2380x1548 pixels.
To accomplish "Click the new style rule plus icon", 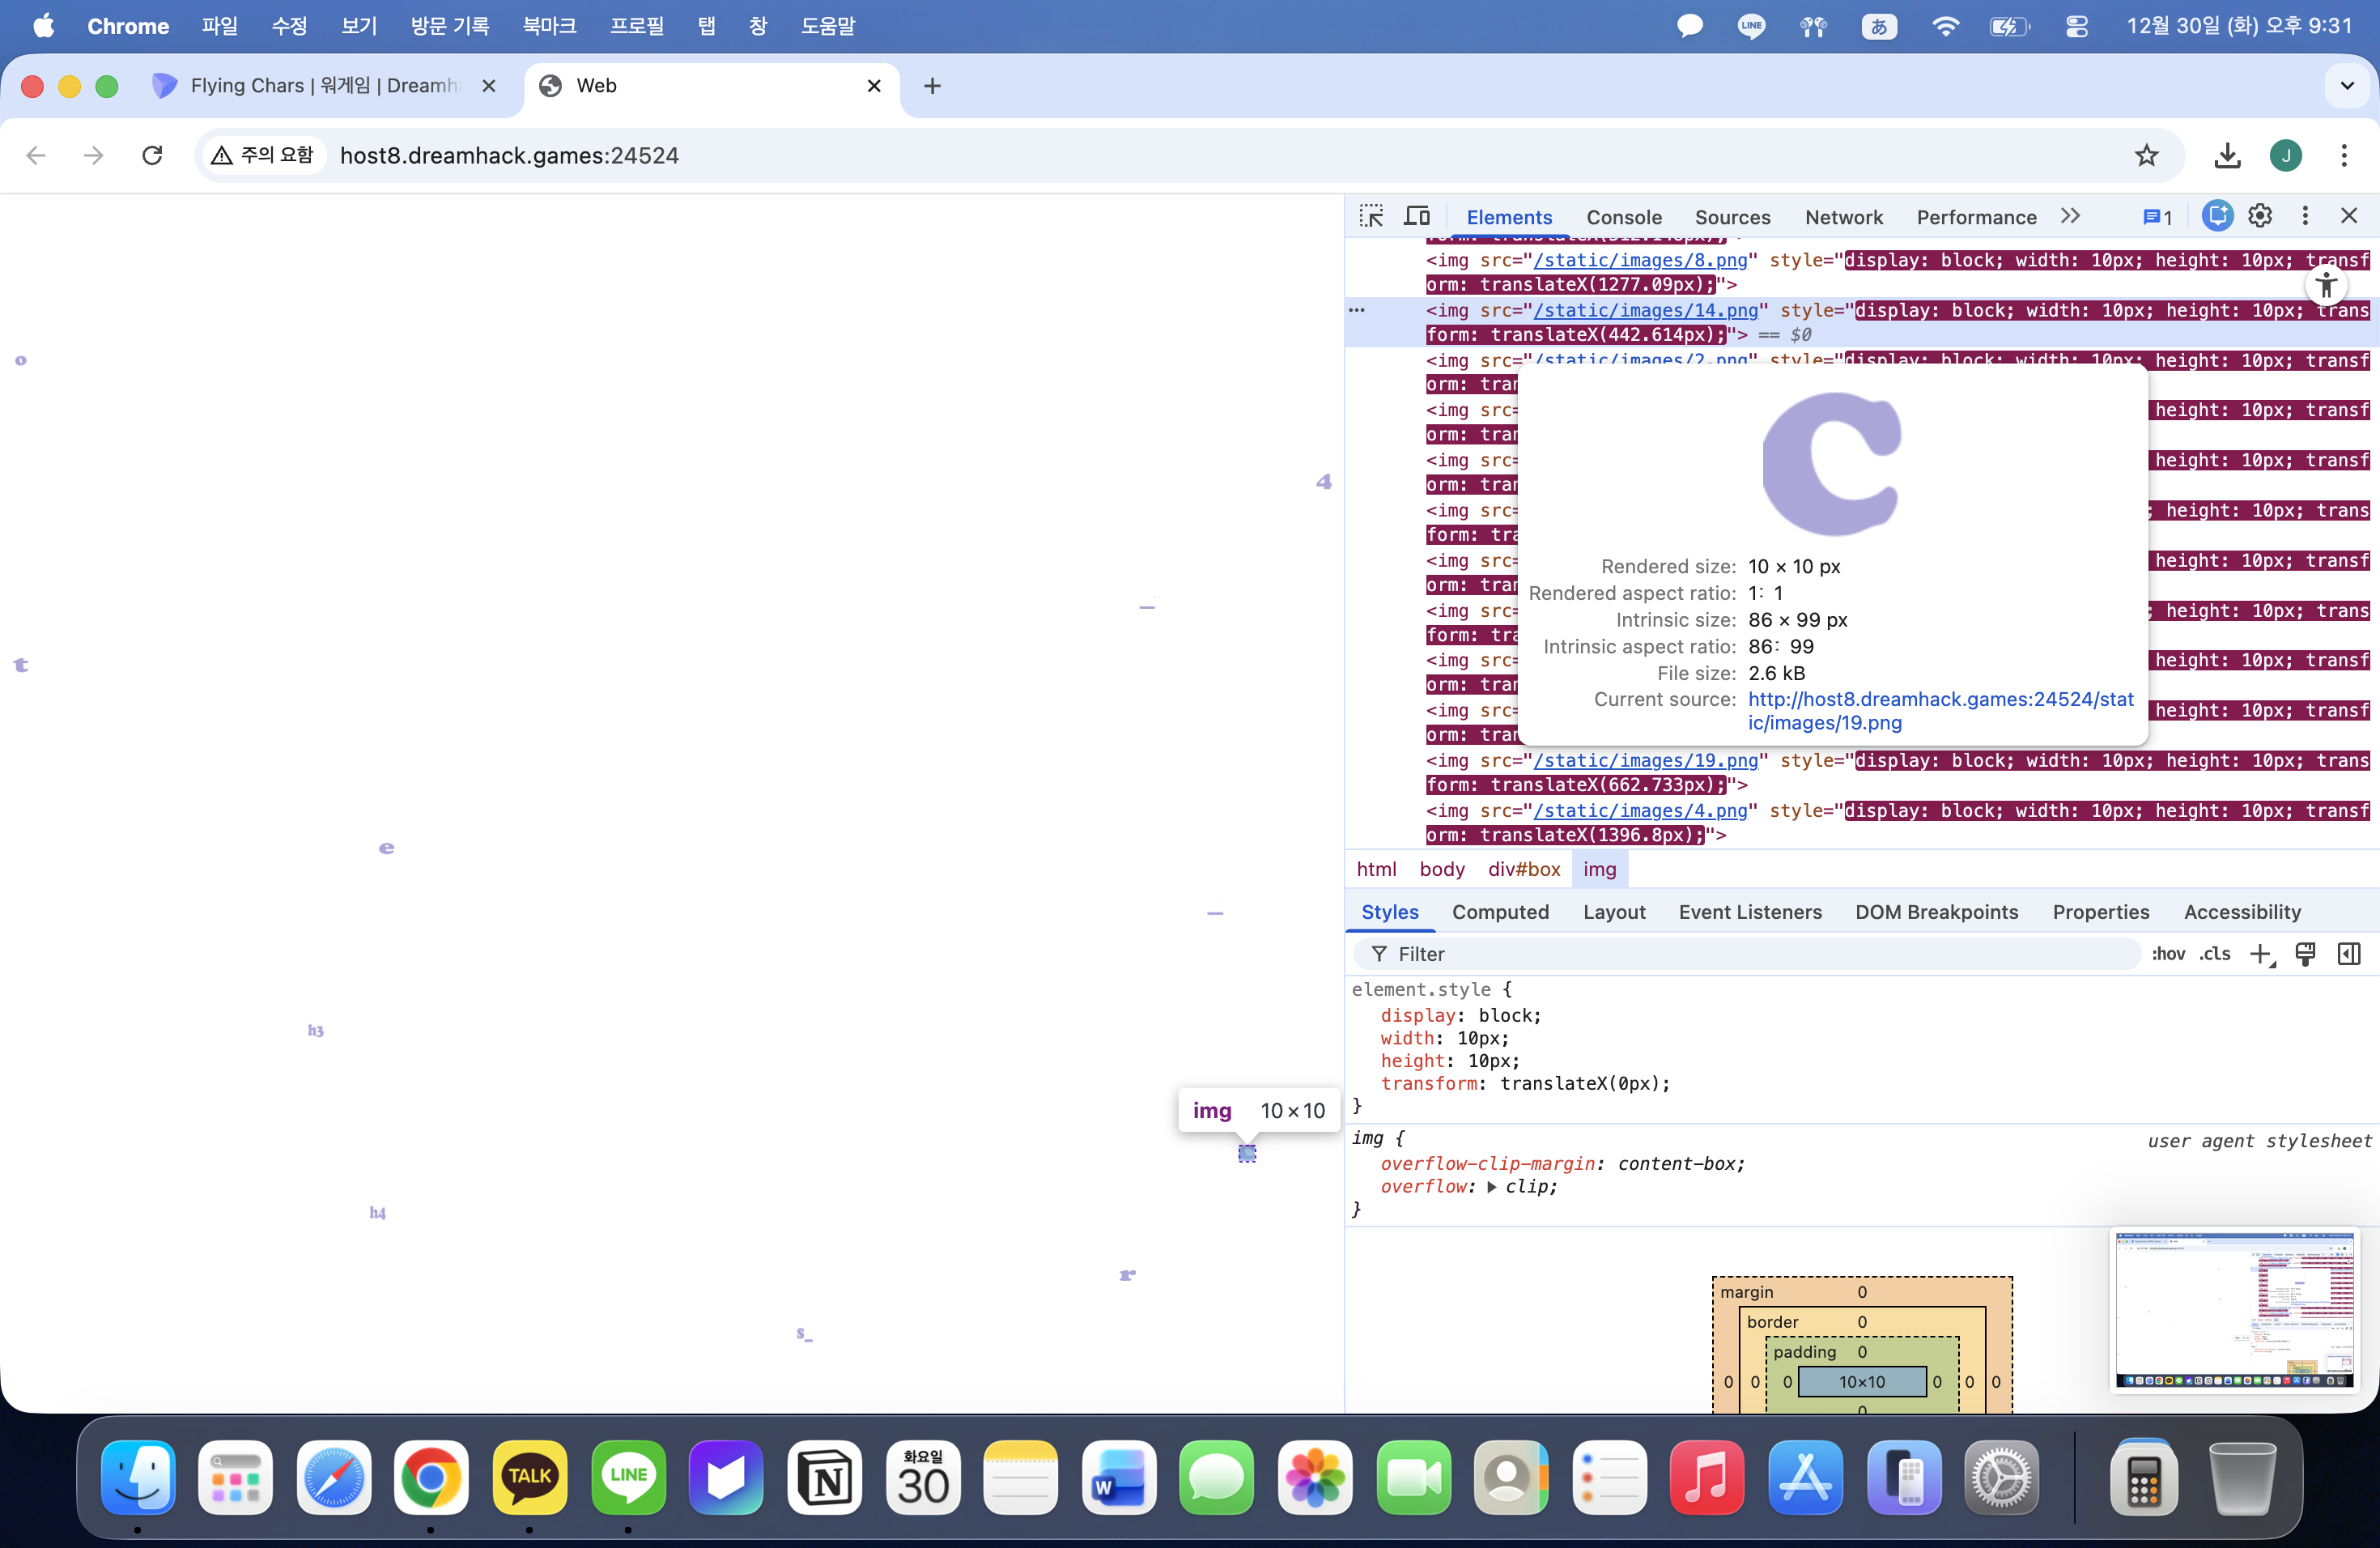I will [x=2260, y=954].
